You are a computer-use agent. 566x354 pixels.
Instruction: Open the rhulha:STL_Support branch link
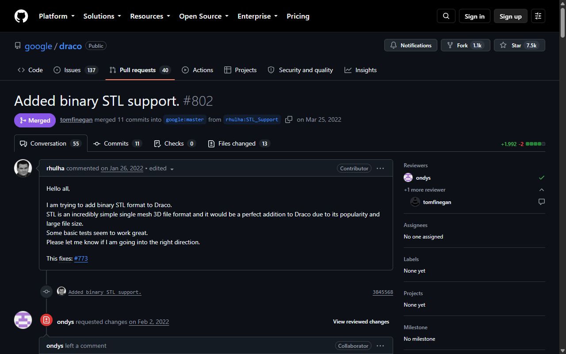[x=252, y=119]
